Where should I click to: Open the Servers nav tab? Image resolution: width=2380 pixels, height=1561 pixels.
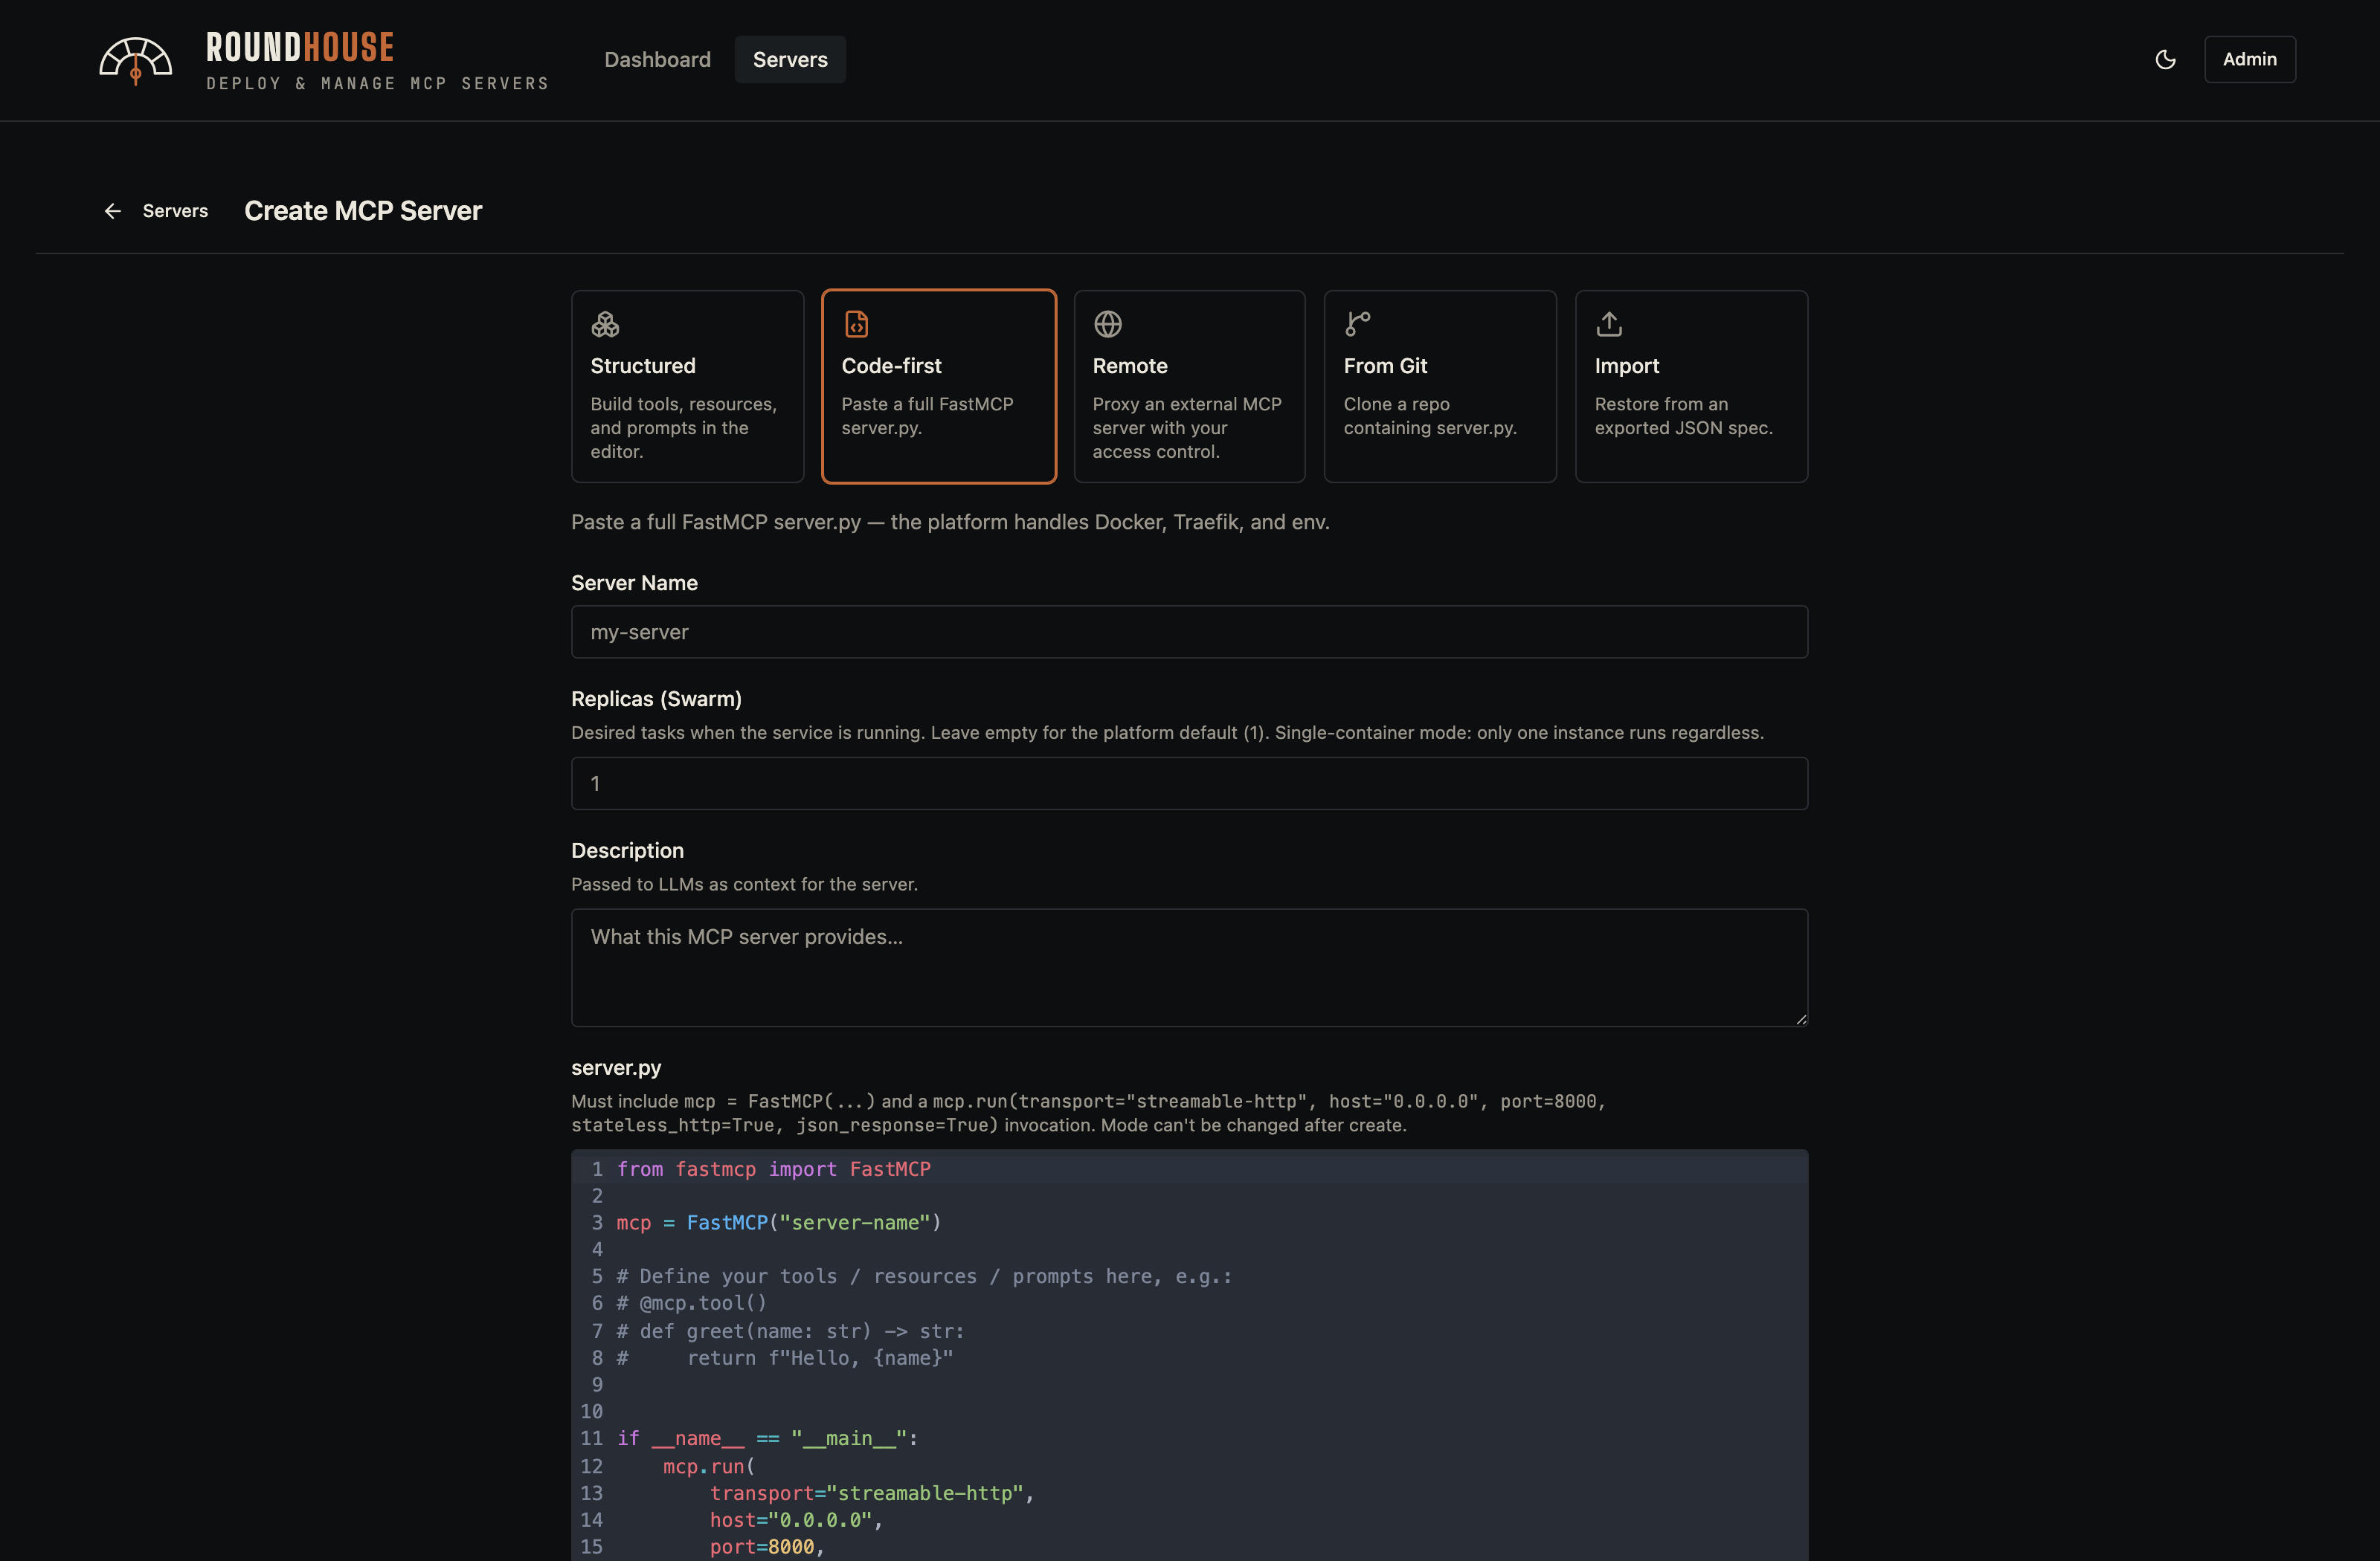(x=790, y=60)
